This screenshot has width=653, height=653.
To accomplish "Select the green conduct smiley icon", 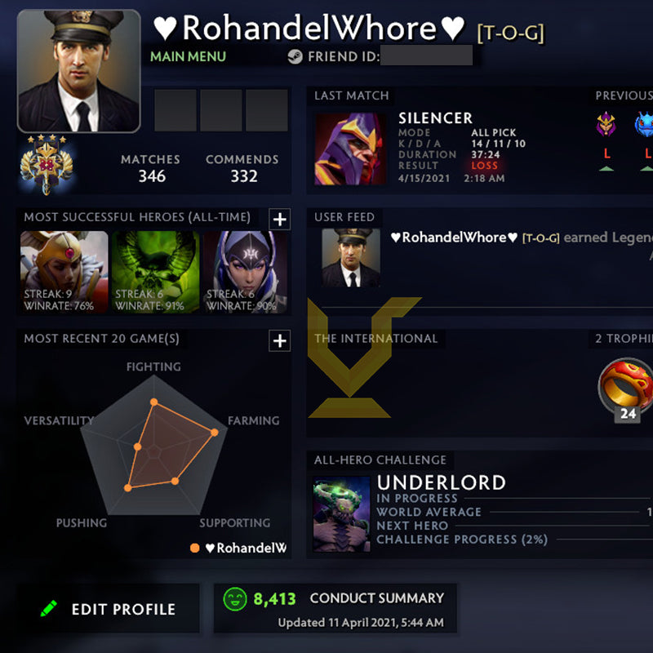I will [x=235, y=599].
